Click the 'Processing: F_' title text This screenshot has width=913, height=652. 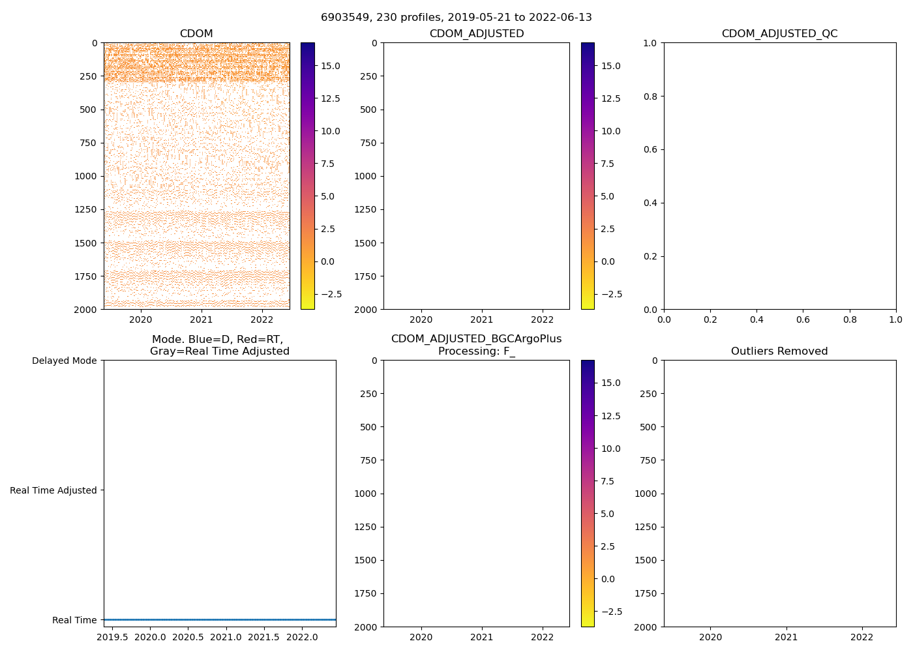[476, 351]
